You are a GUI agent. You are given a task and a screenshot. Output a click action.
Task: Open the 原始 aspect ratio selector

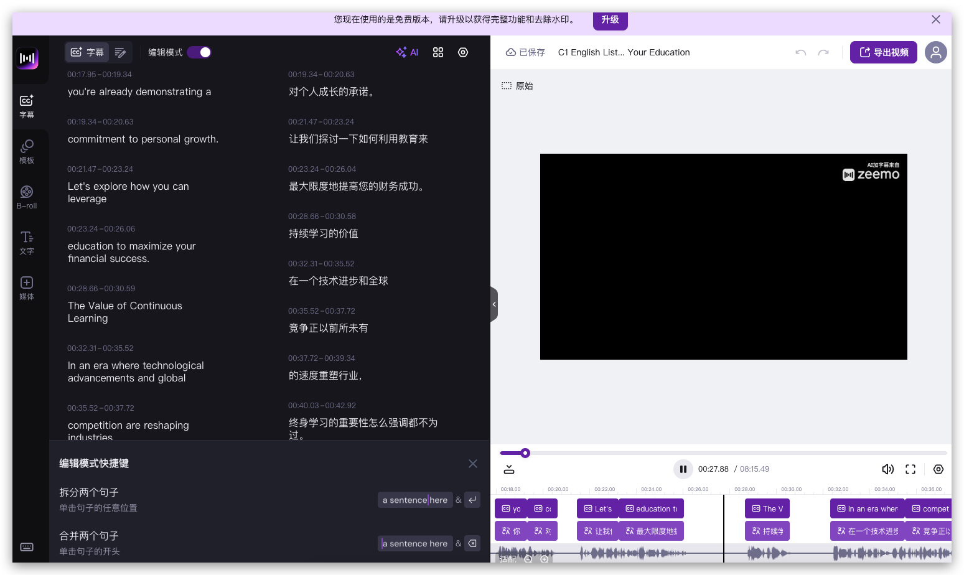pos(518,86)
